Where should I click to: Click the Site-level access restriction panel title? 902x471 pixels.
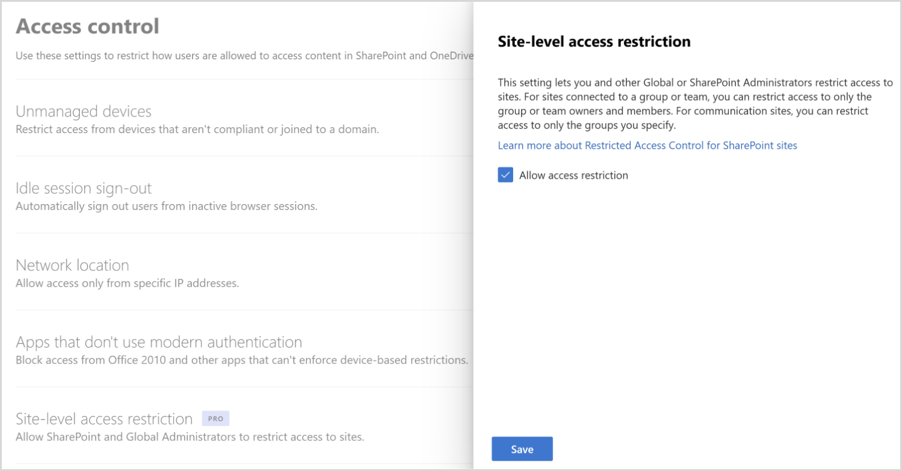[594, 41]
